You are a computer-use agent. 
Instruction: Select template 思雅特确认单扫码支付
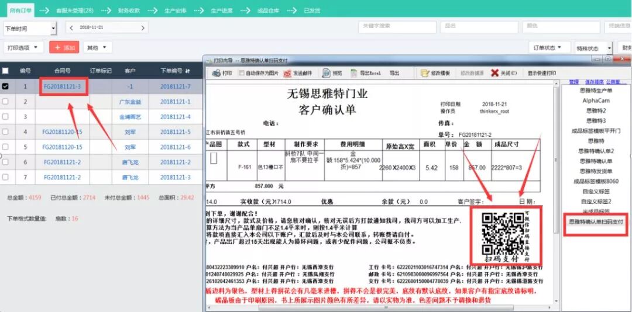pos(596,222)
